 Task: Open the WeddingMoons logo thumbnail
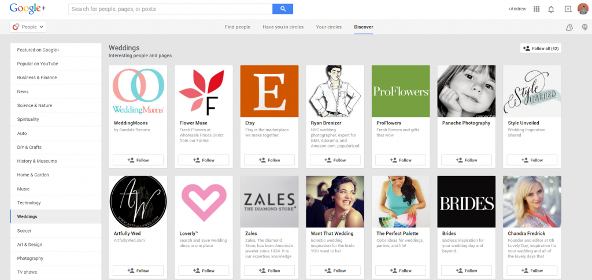tap(138, 91)
